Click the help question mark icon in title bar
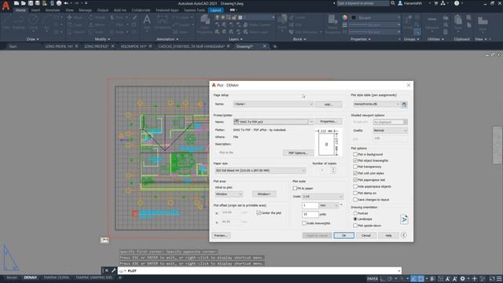This screenshot has height=283, width=503. (x=457, y=3)
